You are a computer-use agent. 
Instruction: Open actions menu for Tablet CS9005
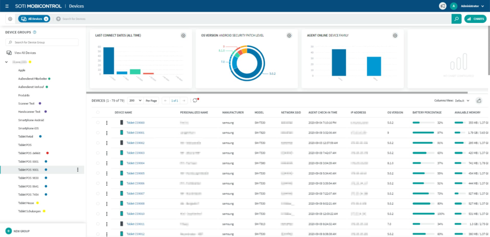(107, 173)
